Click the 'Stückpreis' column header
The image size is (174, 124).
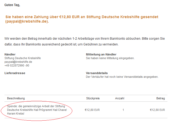click(93, 98)
